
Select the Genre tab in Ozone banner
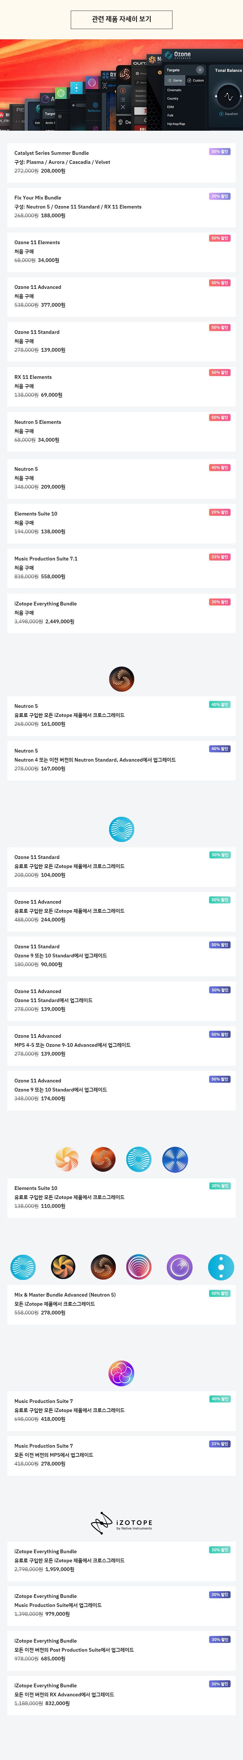pos(175,80)
